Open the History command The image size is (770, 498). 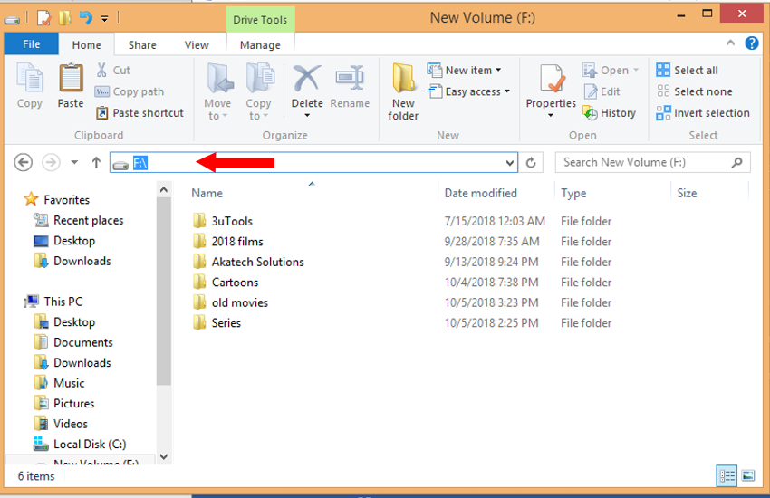pos(610,113)
